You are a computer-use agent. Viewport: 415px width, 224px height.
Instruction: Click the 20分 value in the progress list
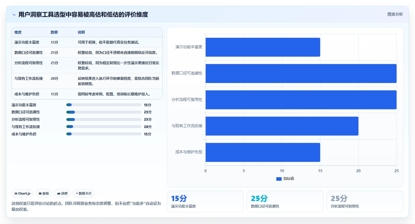[148, 127]
